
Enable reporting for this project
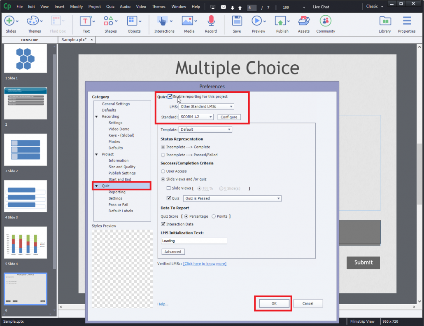coord(170,96)
